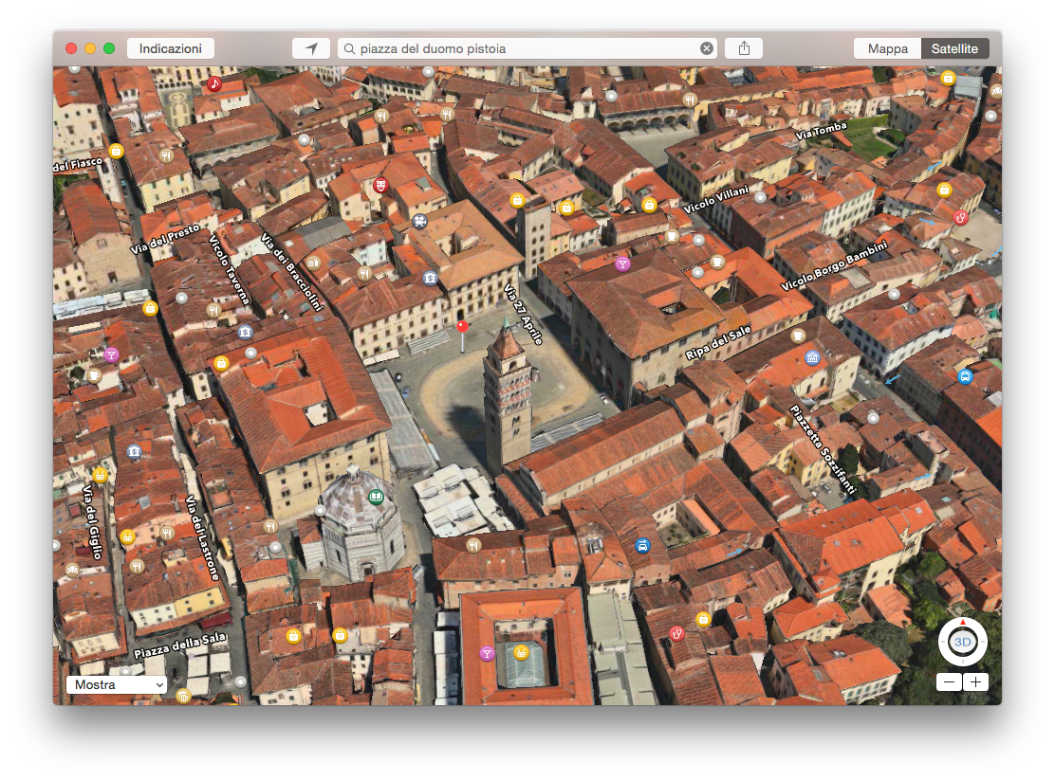Image resolution: width=1055 pixels, height=781 pixels.
Task: Select the coffee cup icon above Ripa del Sale museum
Action: [x=798, y=335]
